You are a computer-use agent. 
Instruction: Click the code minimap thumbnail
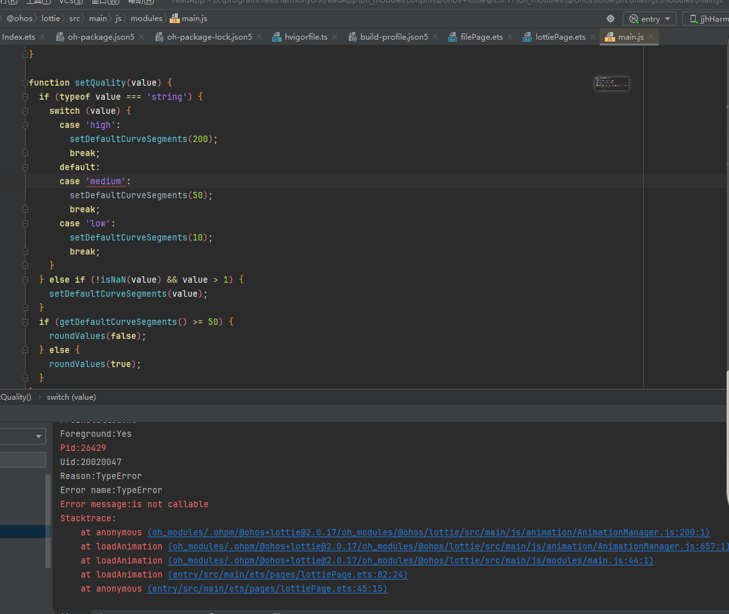612,83
